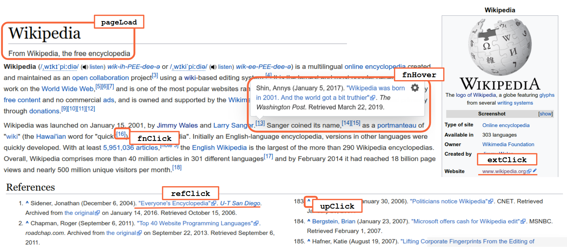The image size is (567, 247).
Task: Select the "303 languages" infobox value
Action: (x=500, y=135)
